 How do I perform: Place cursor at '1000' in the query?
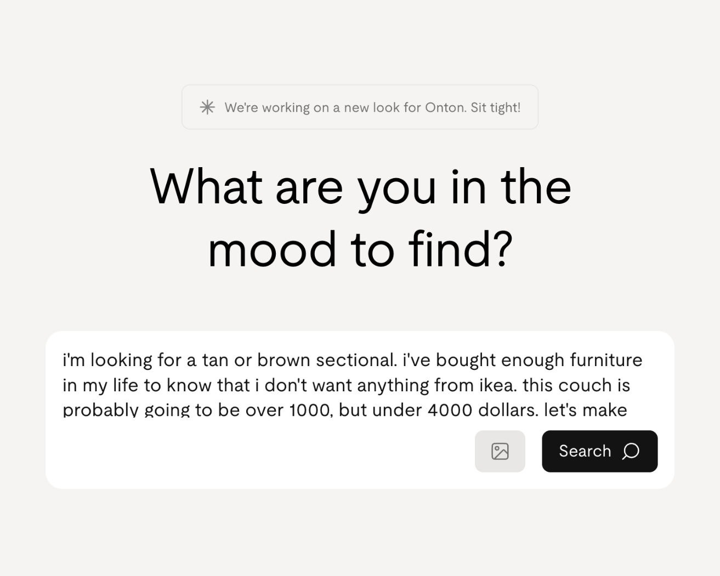click(310, 410)
